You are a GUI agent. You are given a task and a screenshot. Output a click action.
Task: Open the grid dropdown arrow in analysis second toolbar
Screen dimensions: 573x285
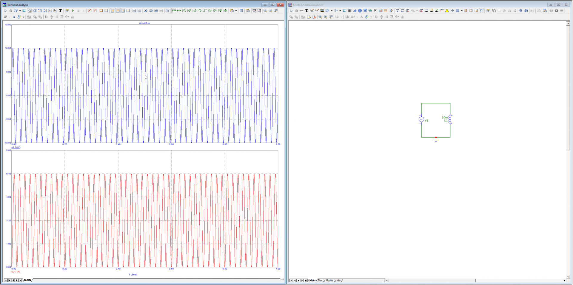[10, 17]
